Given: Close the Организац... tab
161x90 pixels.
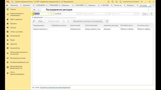Looking at the screenshot, I should [21, 5].
